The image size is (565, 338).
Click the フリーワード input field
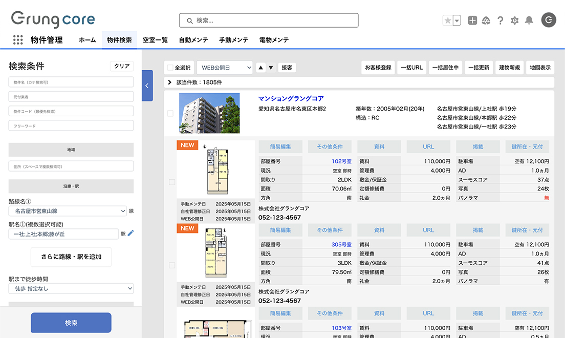tap(71, 125)
